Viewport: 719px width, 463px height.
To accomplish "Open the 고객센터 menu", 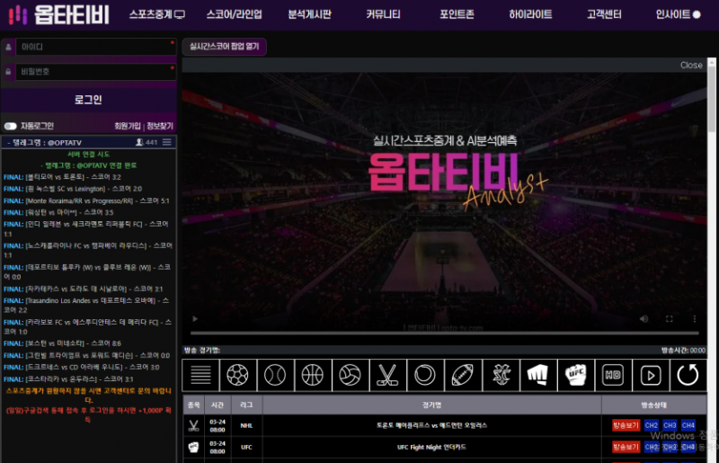I will coord(604,14).
